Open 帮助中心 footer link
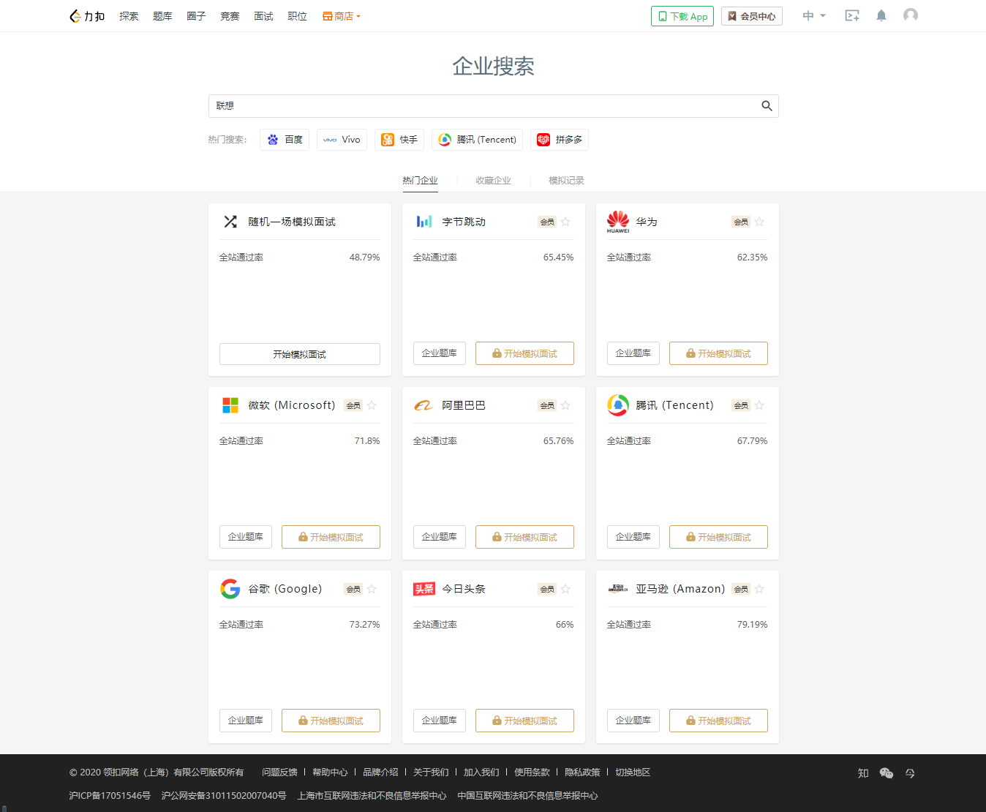Screen dimensions: 986x812 pos(330,772)
